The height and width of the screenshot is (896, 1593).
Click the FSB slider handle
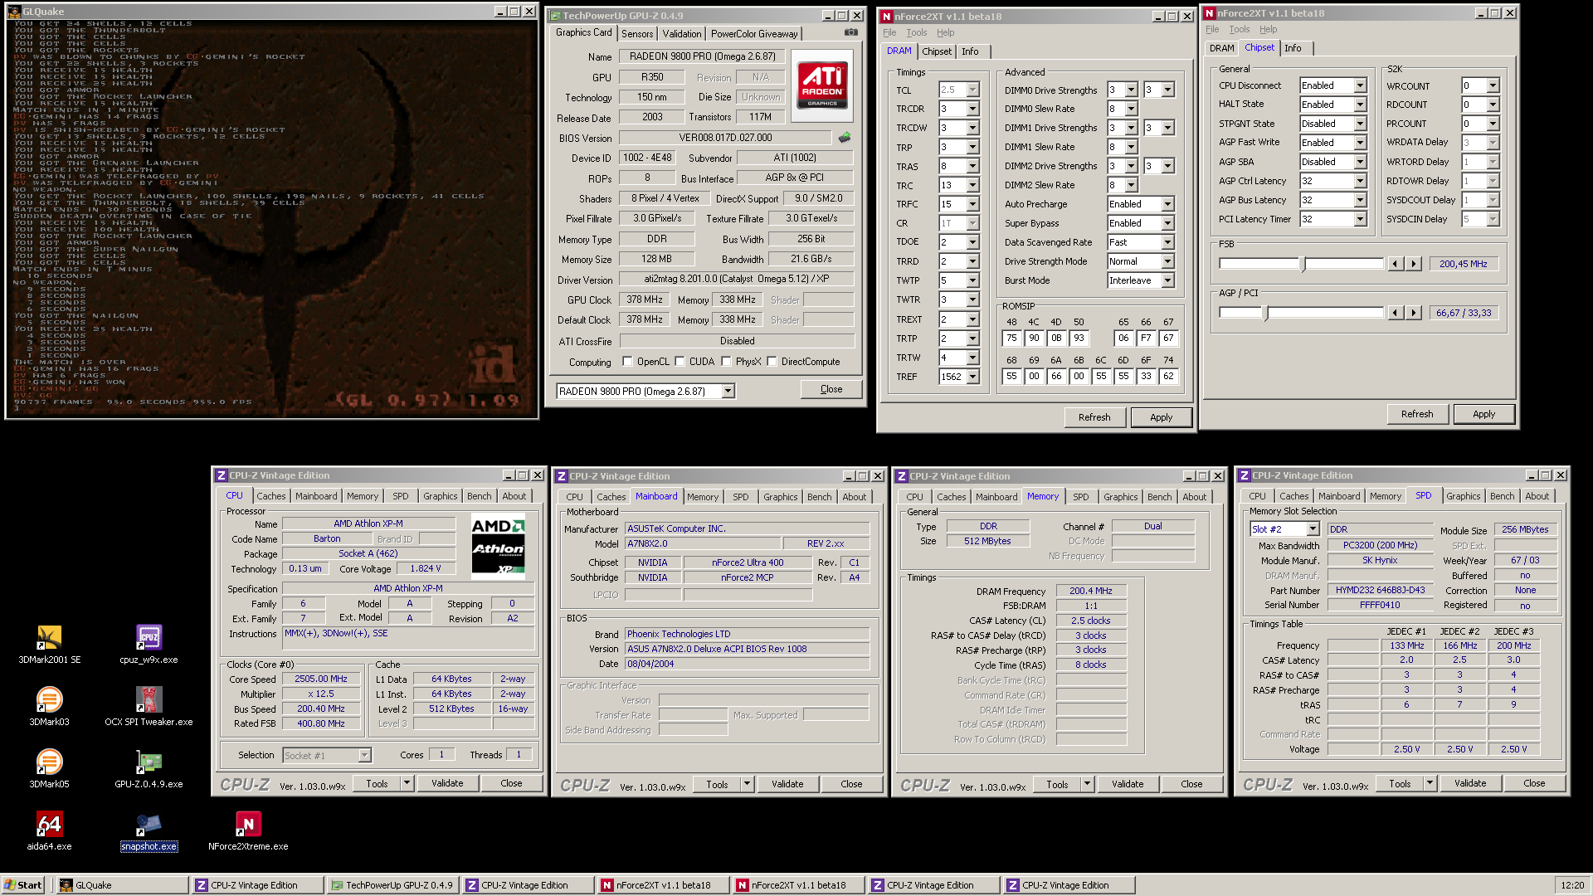click(x=1303, y=264)
